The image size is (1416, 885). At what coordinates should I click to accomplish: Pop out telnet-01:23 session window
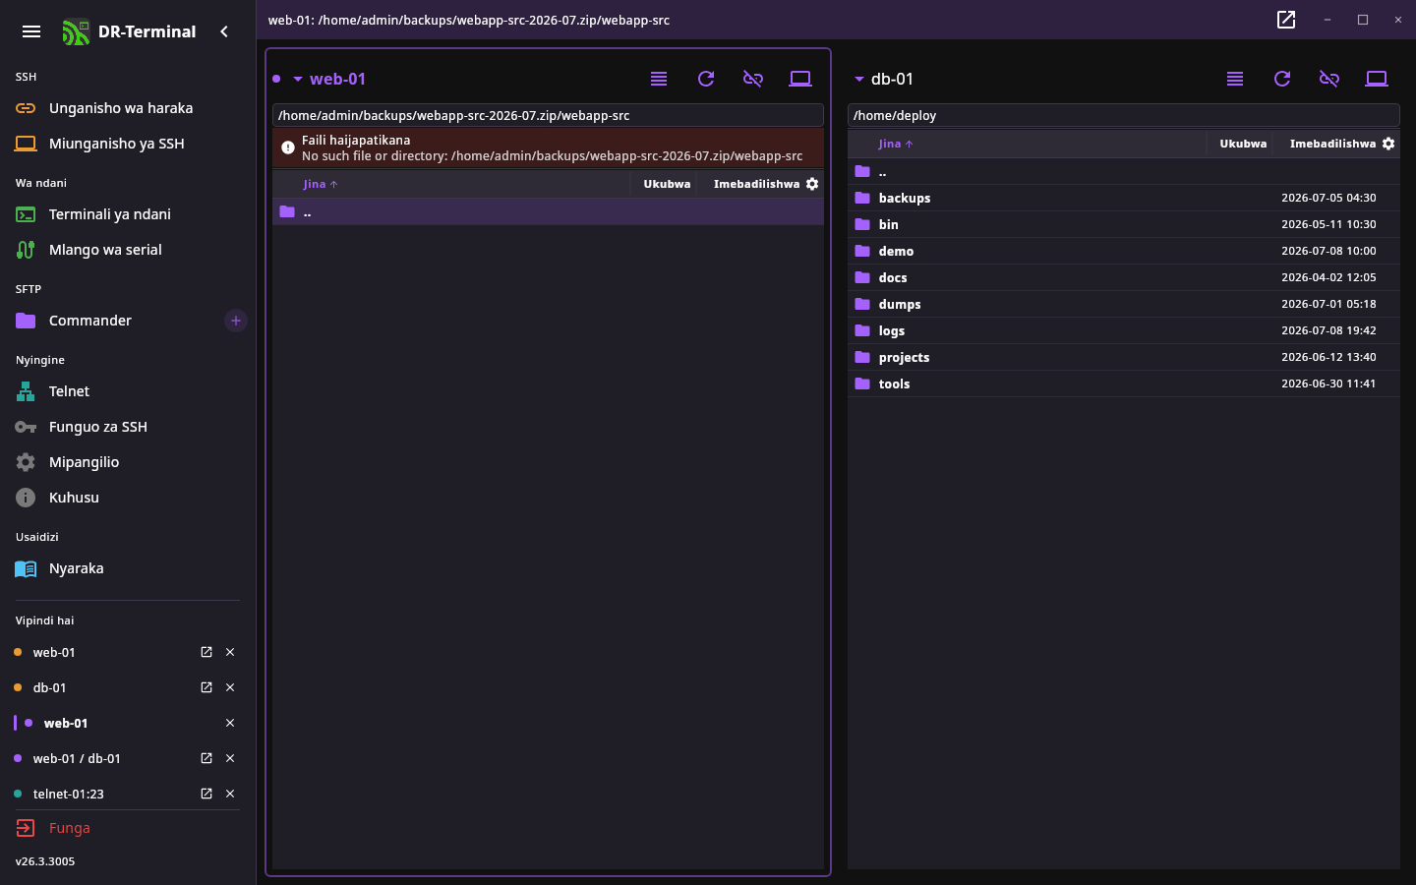click(206, 794)
